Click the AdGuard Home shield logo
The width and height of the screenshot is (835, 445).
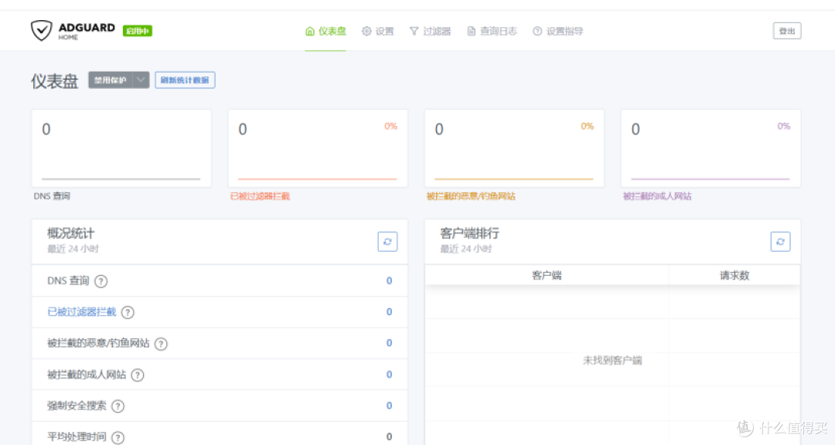(41, 30)
